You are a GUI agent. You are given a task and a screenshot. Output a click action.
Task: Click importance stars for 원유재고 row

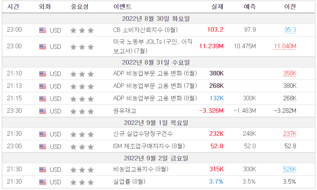pos(82,111)
